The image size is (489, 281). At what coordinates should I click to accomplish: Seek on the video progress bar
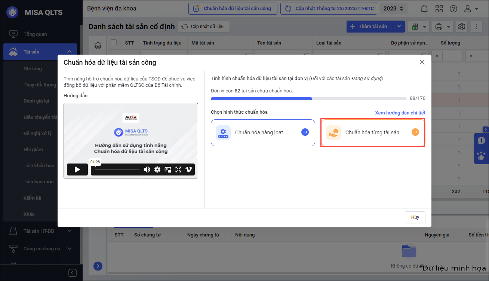pos(117,169)
